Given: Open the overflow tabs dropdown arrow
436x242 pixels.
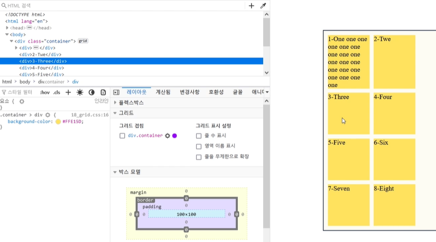Looking at the screenshot, I should [x=267, y=92].
